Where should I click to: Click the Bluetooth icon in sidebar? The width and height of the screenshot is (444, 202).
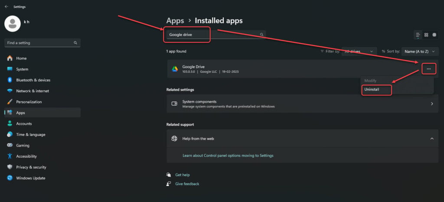click(x=10, y=80)
